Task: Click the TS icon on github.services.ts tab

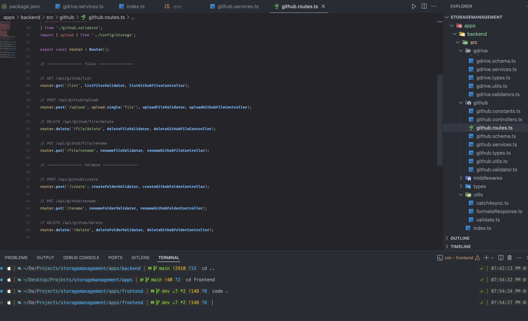Action: click(213, 7)
